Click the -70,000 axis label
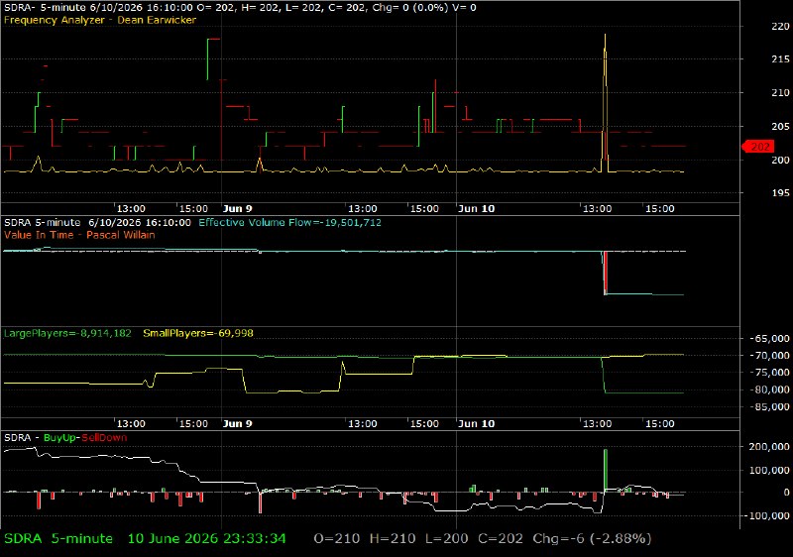This screenshot has width=793, height=557. pyautogui.click(x=770, y=356)
